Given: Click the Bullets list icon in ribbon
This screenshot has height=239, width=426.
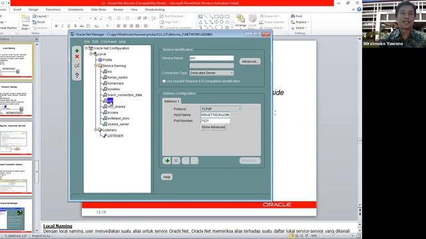Looking at the screenshot, I should [119, 18].
